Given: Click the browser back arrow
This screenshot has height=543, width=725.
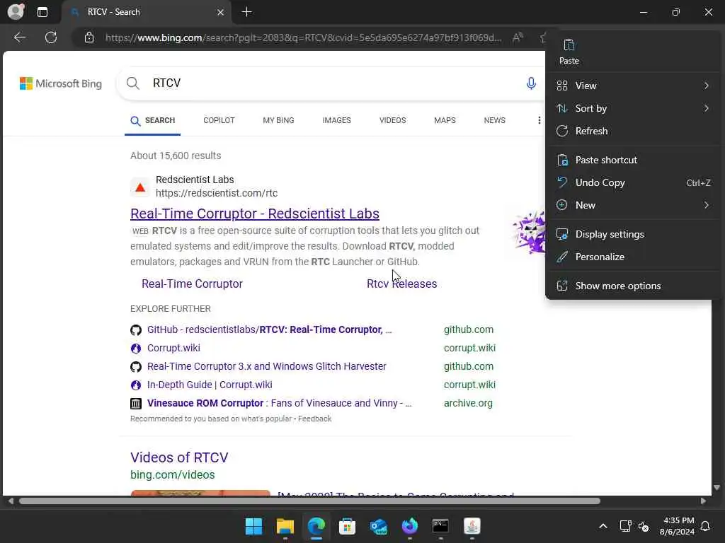Looking at the screenshot, I should [19, 37].
